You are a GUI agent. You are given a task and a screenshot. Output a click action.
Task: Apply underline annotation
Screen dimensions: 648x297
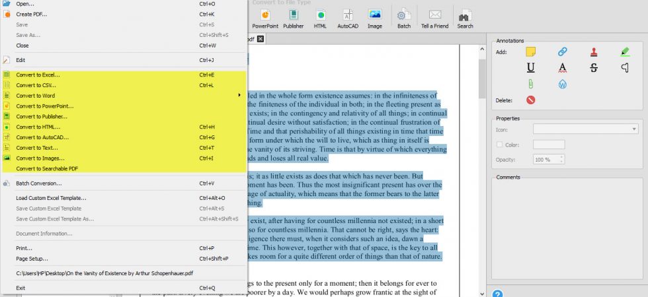530,67
